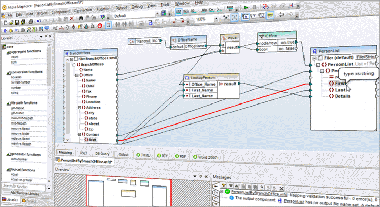
Task: Click red-blue debug step icon
Action: (265, 6)
